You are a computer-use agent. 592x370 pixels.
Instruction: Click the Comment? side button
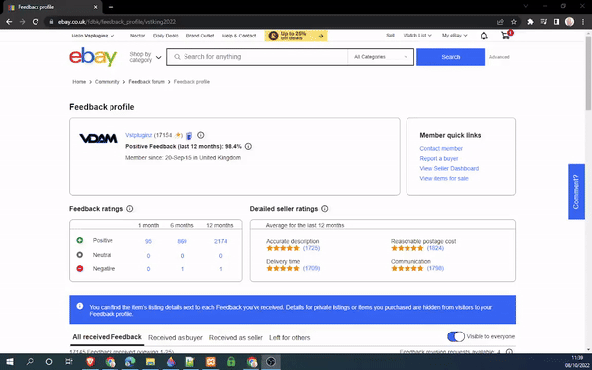[x=576, y=191]
